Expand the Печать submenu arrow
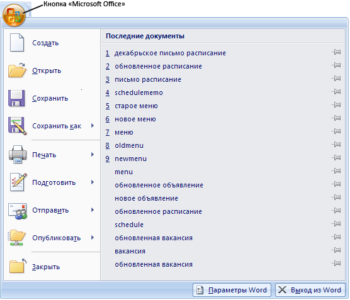350x300 pixels. [93, 154]
